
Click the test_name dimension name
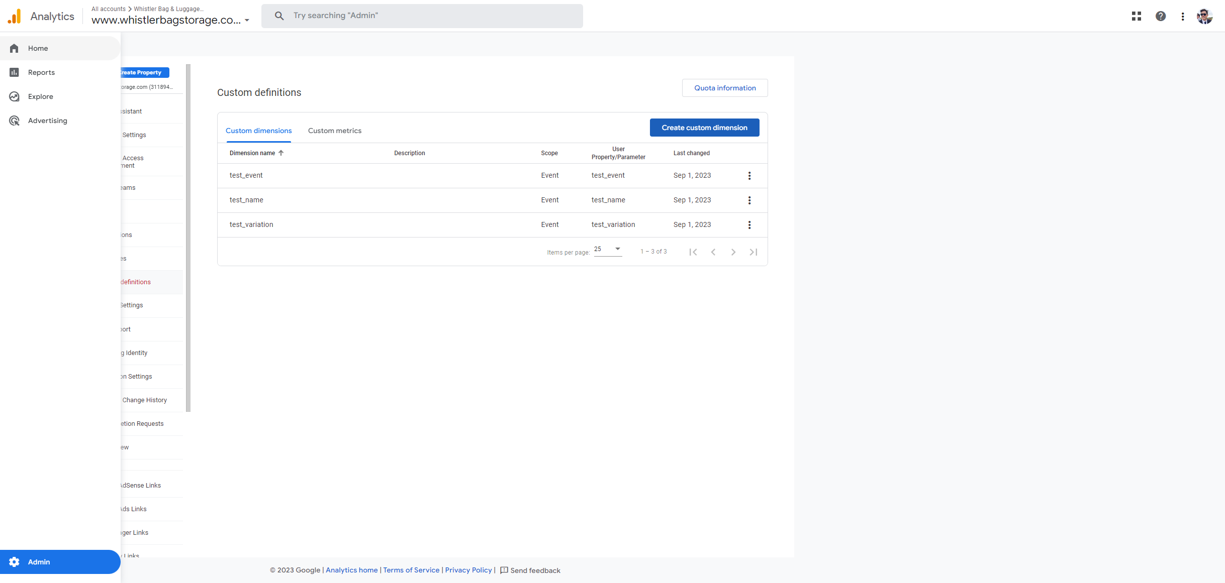(246, 200)
